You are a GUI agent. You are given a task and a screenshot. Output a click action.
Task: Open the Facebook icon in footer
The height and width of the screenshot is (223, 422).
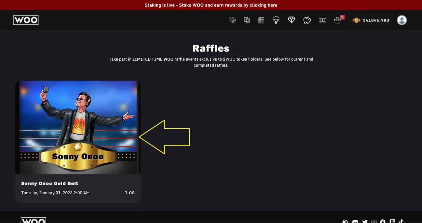pyautogui.click(x=383, y=221)
